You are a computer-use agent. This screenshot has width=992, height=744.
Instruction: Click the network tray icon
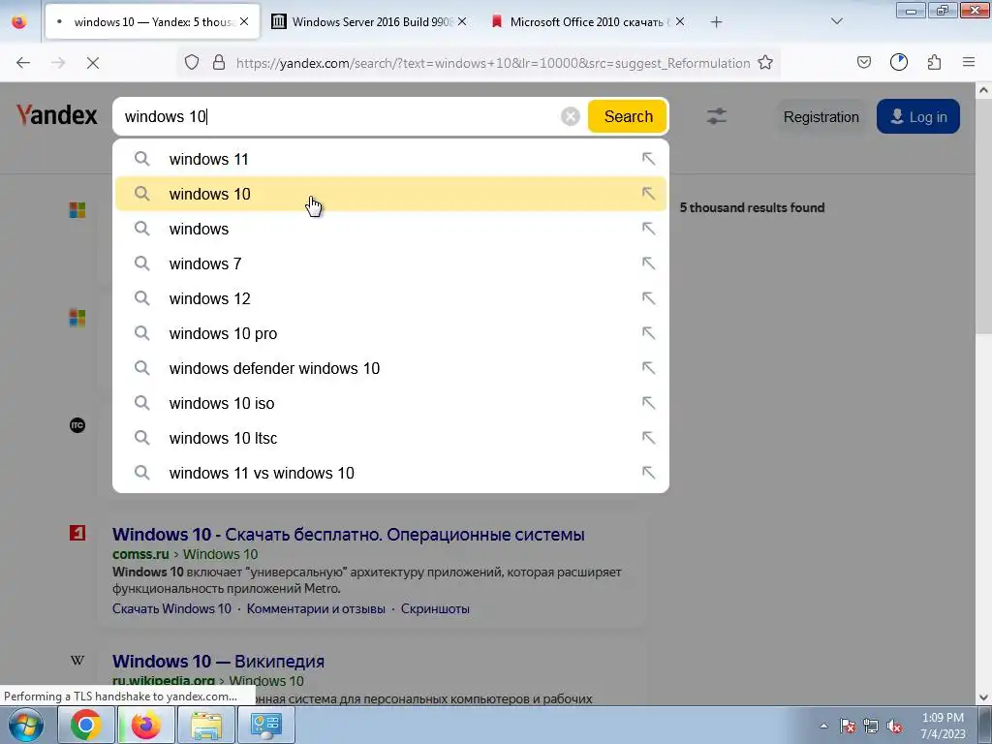pos(871,726)
